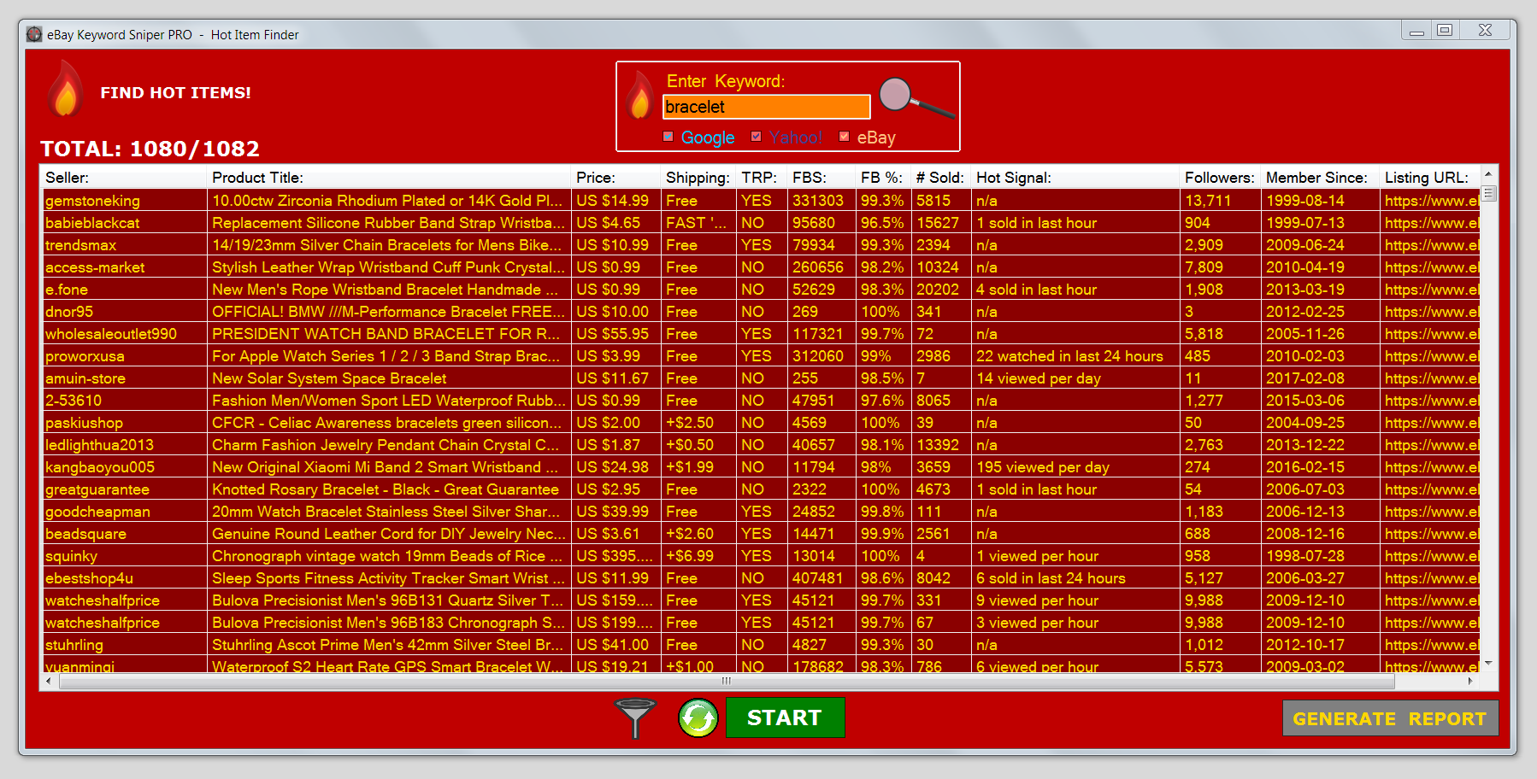The height and width of the screenshot is (779, 1537).
Task: Select the trendsmax seller cell
Action: coord(124,245)
